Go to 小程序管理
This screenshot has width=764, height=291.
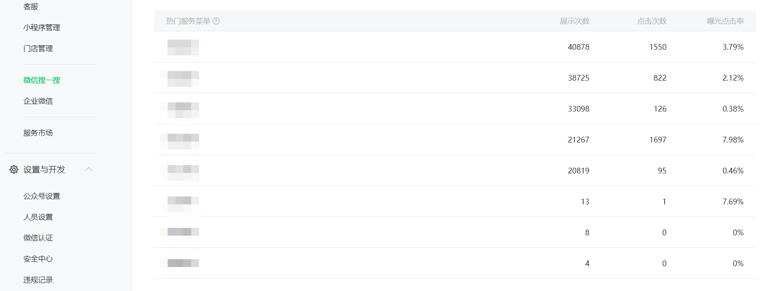(x=42, y=27)
